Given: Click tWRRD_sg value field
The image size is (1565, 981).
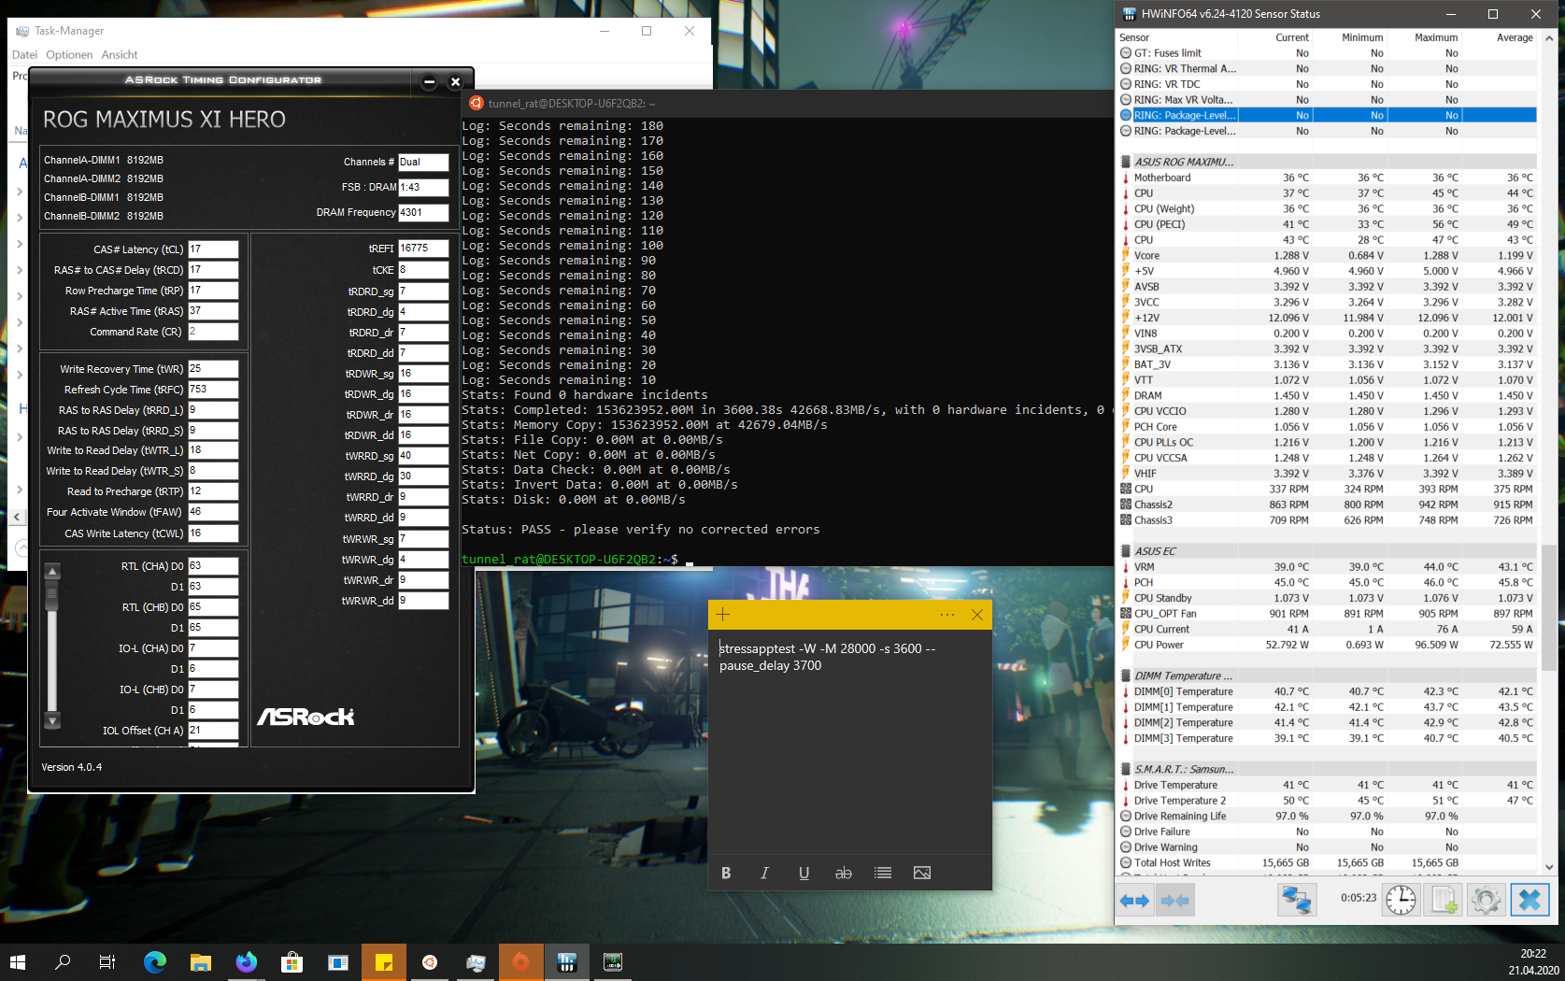Looking at the screenshot, I should point(423,456).
